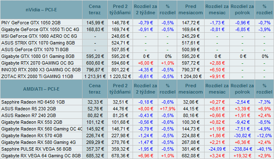Select the +6,00 € two-week difference cell
The width and height of the screenshot is (274, 159).
[145, 63]
